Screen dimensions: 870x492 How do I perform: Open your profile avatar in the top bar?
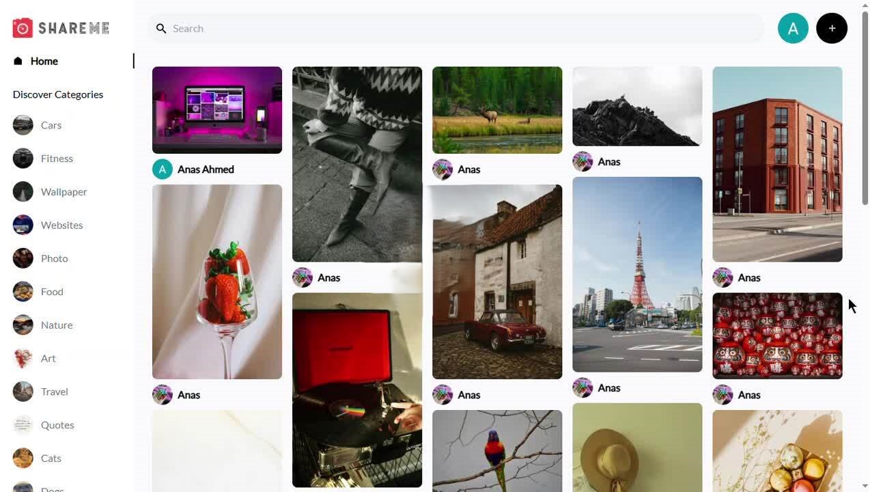pyautogui.click(x=793, y=28)
